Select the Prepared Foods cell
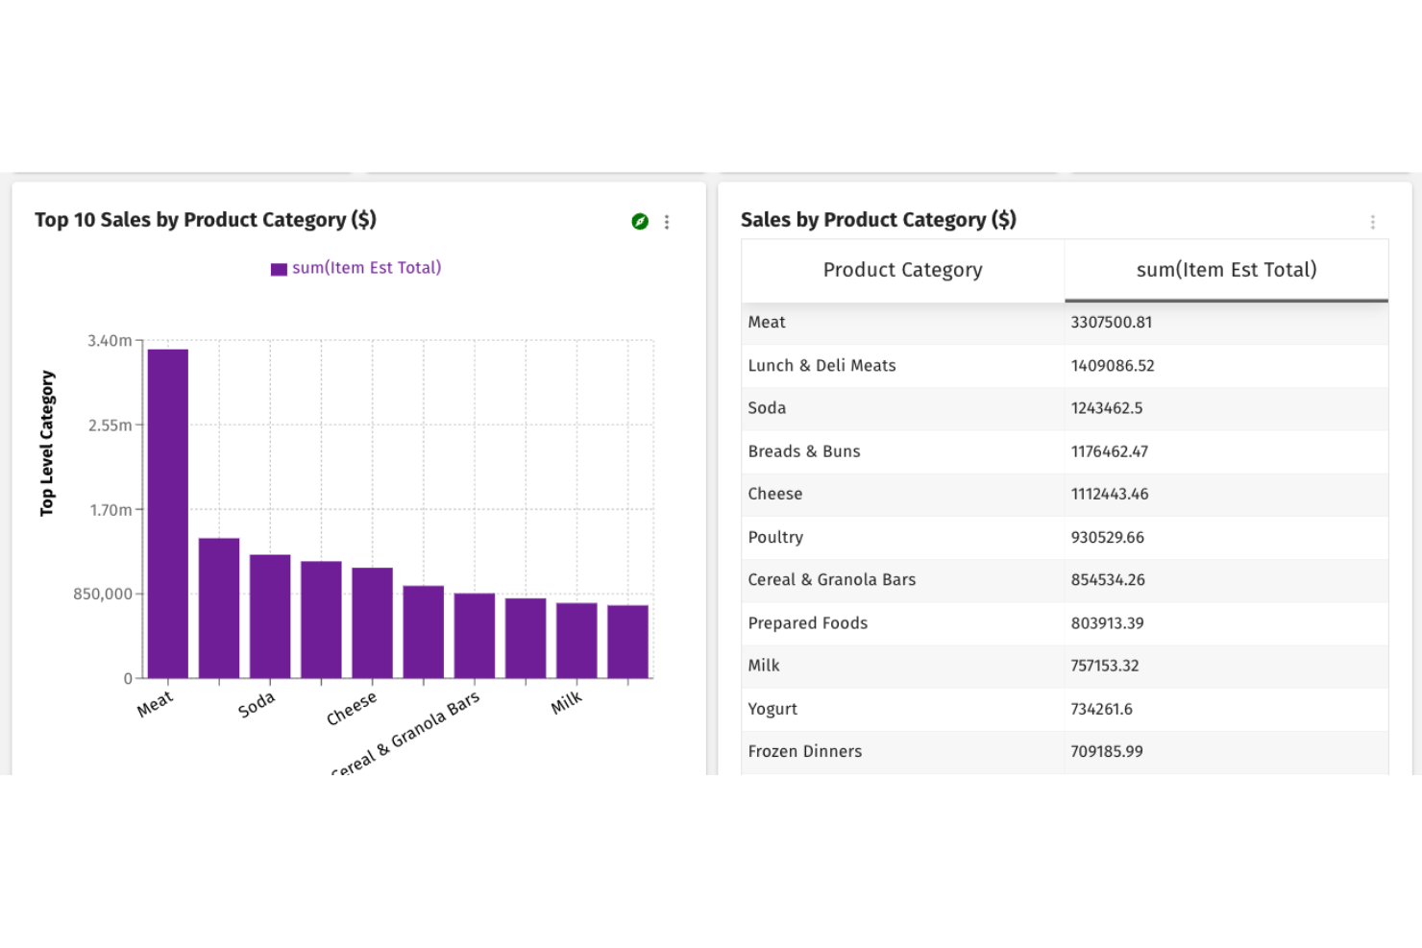 pos(902,623)
